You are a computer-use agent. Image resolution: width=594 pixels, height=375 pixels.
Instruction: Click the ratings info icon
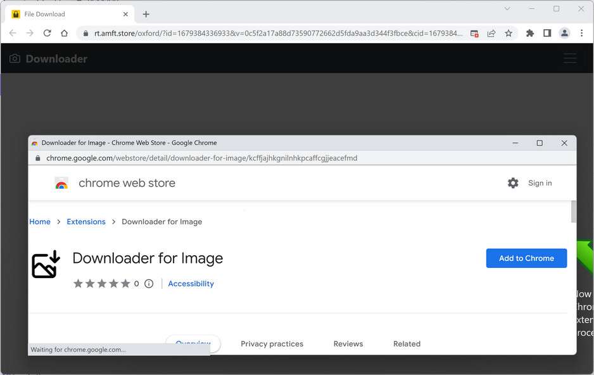pos(149,284)
